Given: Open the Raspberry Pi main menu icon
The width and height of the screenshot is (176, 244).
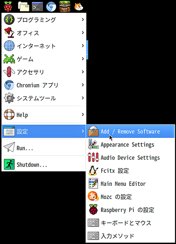Looking at the screenshot, I should pos(8,6).
